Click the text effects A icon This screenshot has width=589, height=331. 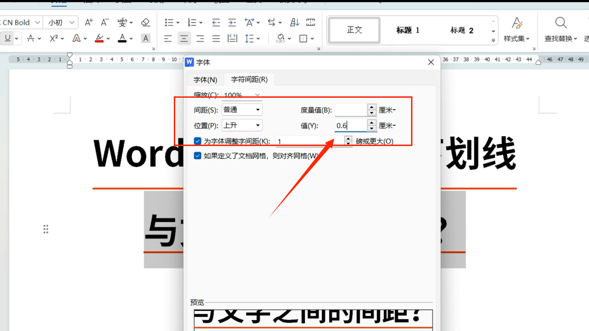(x=76, y=38)
